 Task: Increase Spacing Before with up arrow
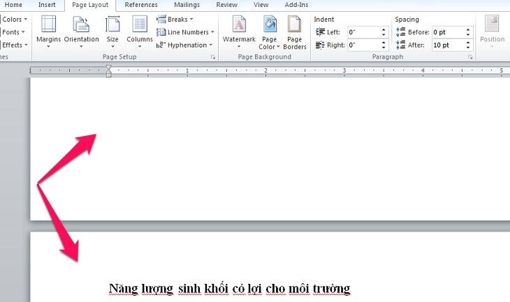pyautogui.click(x=468, y=29)
